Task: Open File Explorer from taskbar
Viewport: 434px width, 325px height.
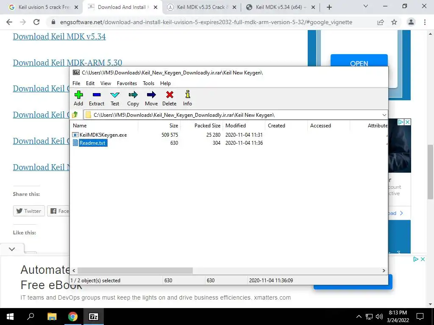Action: click(x=52, y=317)
